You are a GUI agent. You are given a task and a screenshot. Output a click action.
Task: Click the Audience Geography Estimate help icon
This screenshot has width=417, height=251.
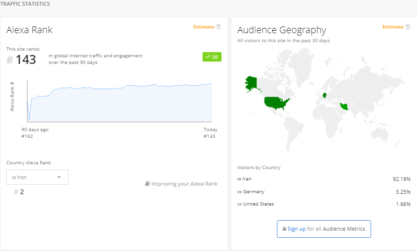tap(408, 27)
